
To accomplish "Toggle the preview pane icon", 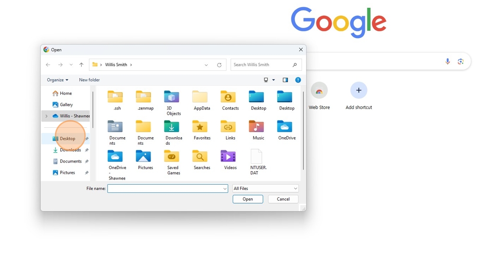I will coord(285,80).
